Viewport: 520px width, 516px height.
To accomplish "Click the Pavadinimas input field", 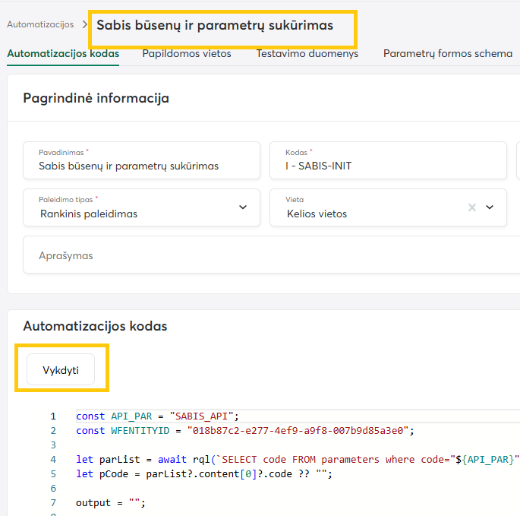I will click(142, 166).
